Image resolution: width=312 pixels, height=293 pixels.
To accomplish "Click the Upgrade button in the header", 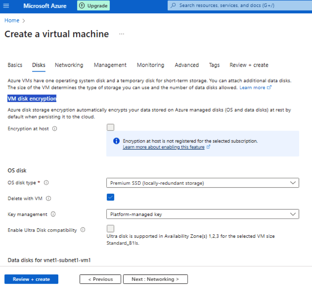I will pos(94,6).
